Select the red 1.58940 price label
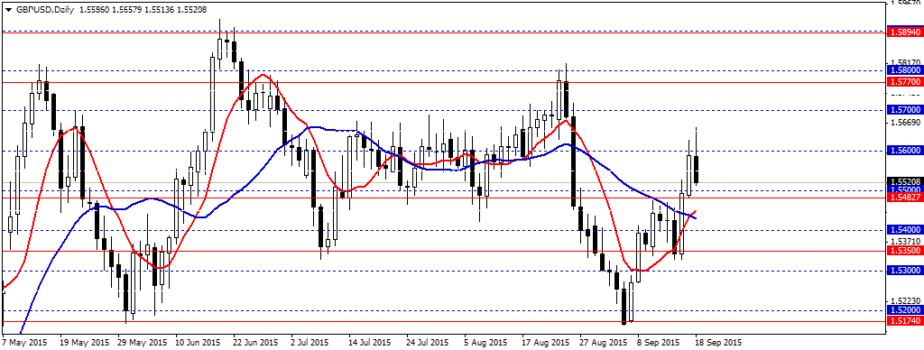This screenshot has width=924, height=350. 904,33
